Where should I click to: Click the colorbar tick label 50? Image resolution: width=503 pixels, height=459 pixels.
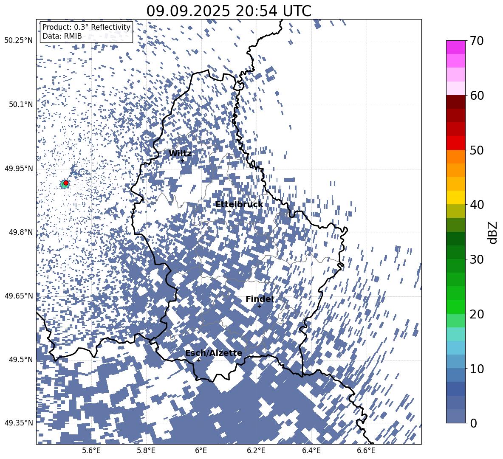(x=477, y=150)
